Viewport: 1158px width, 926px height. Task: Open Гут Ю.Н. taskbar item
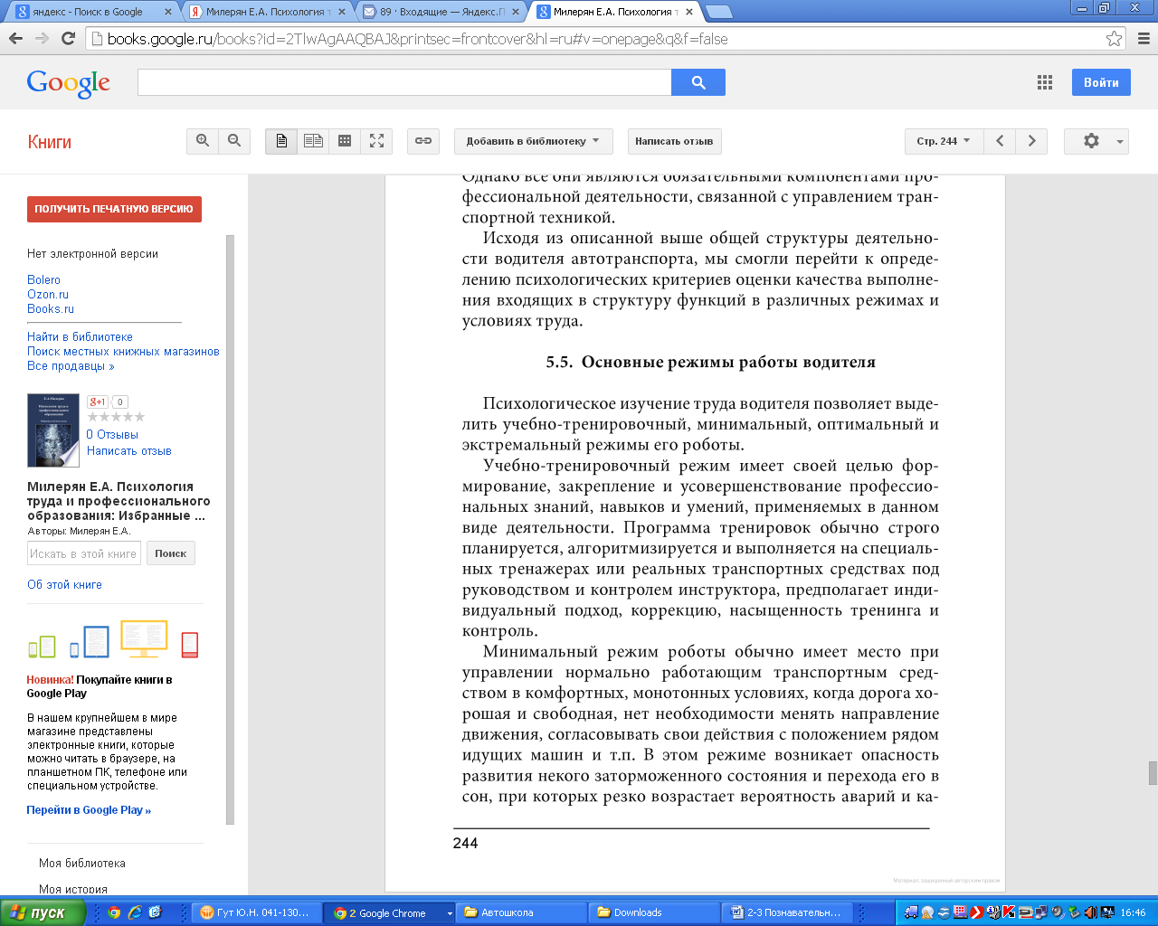258,912
